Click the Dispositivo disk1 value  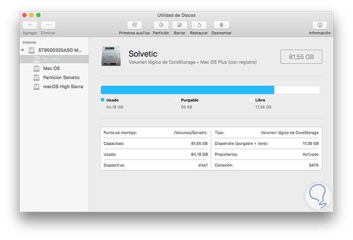pyautogui.click(x=203, y=165)
